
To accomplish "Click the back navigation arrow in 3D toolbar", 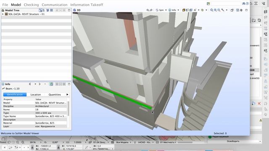I will coord(148,10).
